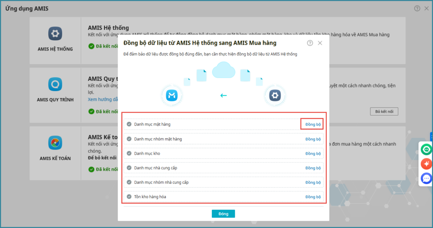
Task: Sync Danh mục nhóm nhà cung cấp
Action: pyautogui.click(x=313, y=182)
